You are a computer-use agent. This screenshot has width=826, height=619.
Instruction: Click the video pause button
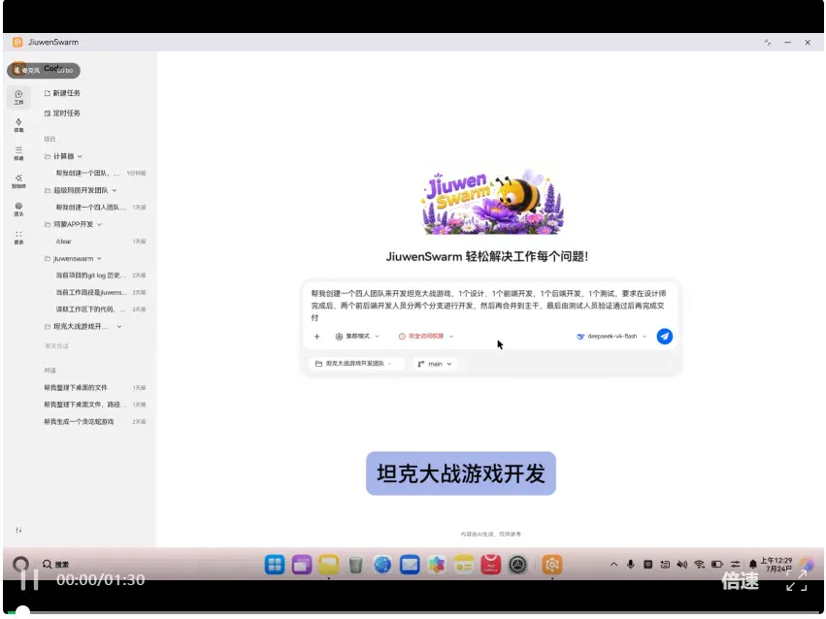pos(29,580)
